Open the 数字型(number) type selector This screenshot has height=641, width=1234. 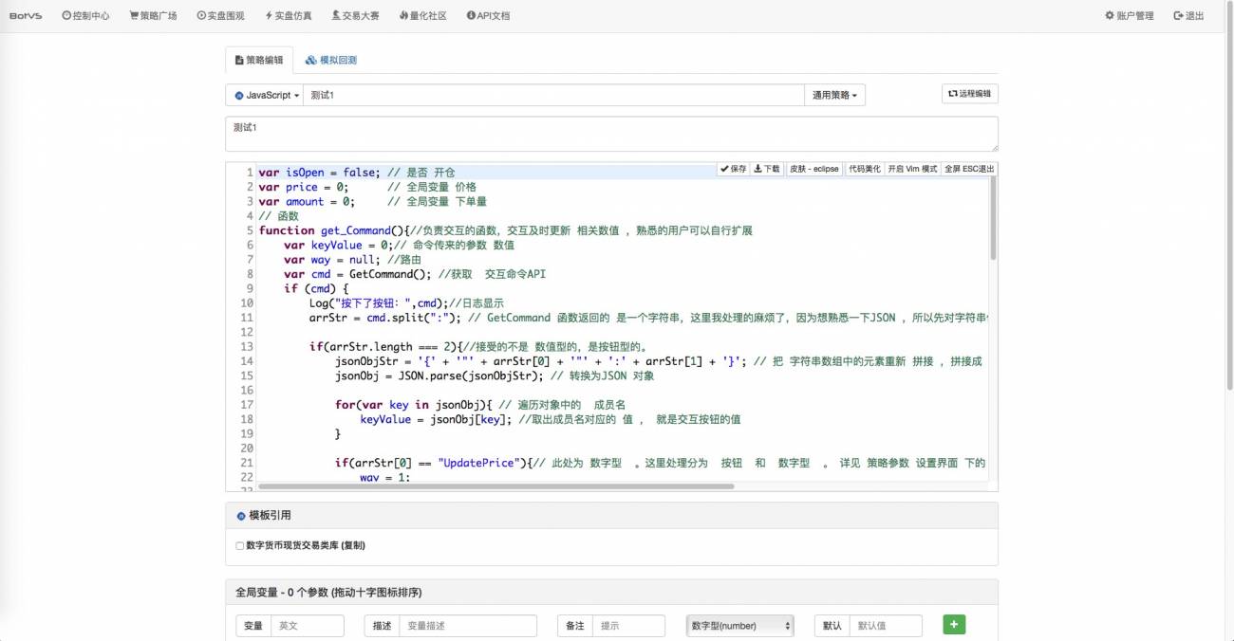pos(739,624)
